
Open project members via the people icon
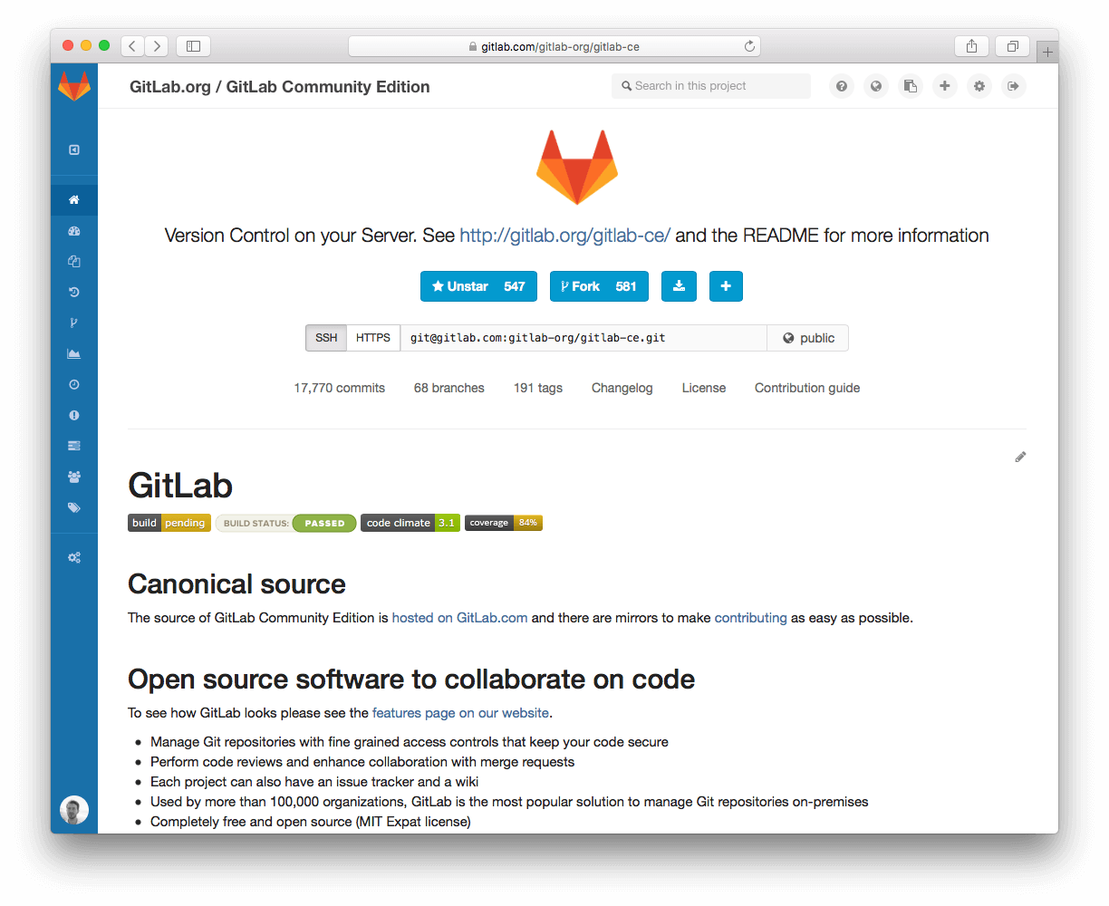pyautogui.click(x=74, y=476)
